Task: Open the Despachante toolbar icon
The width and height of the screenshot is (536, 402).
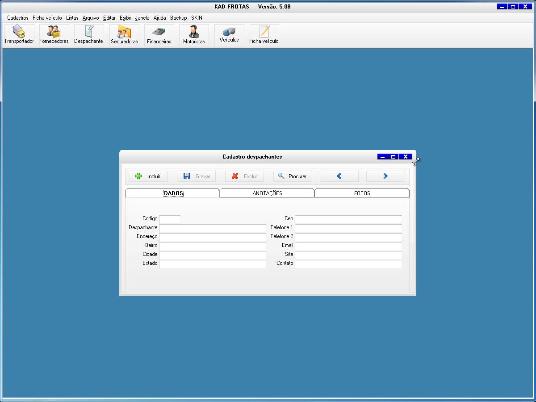Action: [x=89, y=35]
